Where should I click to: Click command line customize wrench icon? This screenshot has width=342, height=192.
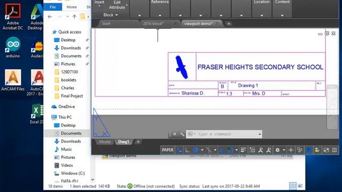pyautogui.click(x=182, y=134)
